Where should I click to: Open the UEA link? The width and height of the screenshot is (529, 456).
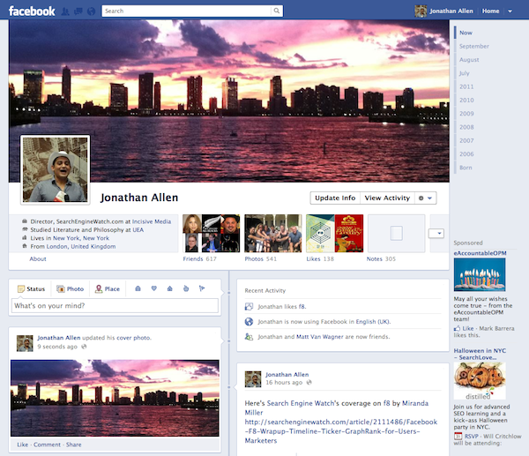[138, 230]
